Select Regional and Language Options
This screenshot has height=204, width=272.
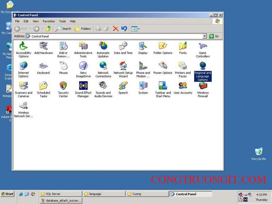[x=203, y=71]
